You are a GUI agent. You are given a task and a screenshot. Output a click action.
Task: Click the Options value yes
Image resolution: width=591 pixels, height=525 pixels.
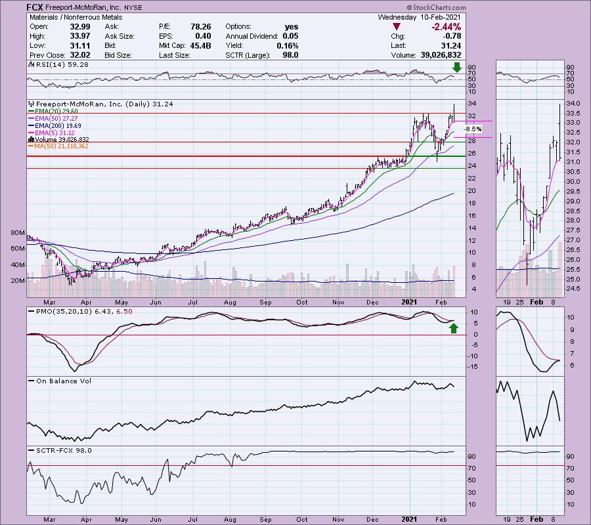click(292, 27)
